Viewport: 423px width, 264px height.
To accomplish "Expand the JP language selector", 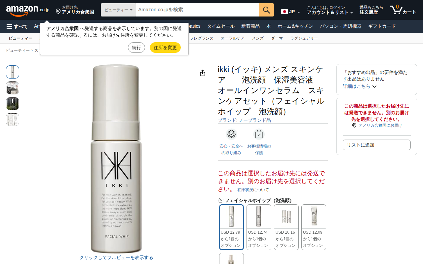I will [x=290, y=12].
